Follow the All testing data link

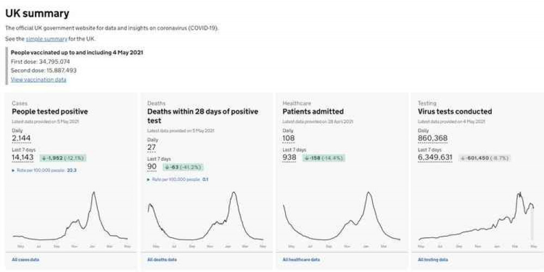[x=433, y=260]
